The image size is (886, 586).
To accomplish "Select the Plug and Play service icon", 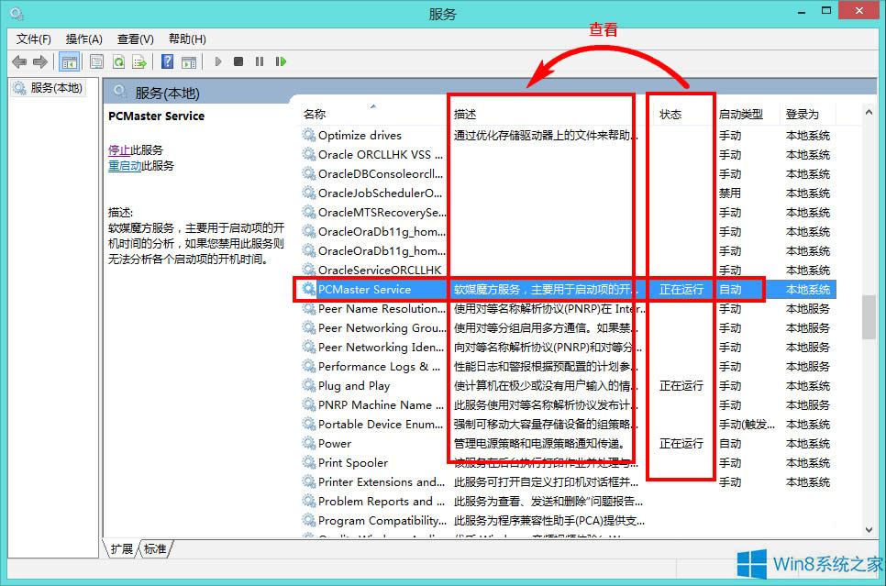I will 308,385.
